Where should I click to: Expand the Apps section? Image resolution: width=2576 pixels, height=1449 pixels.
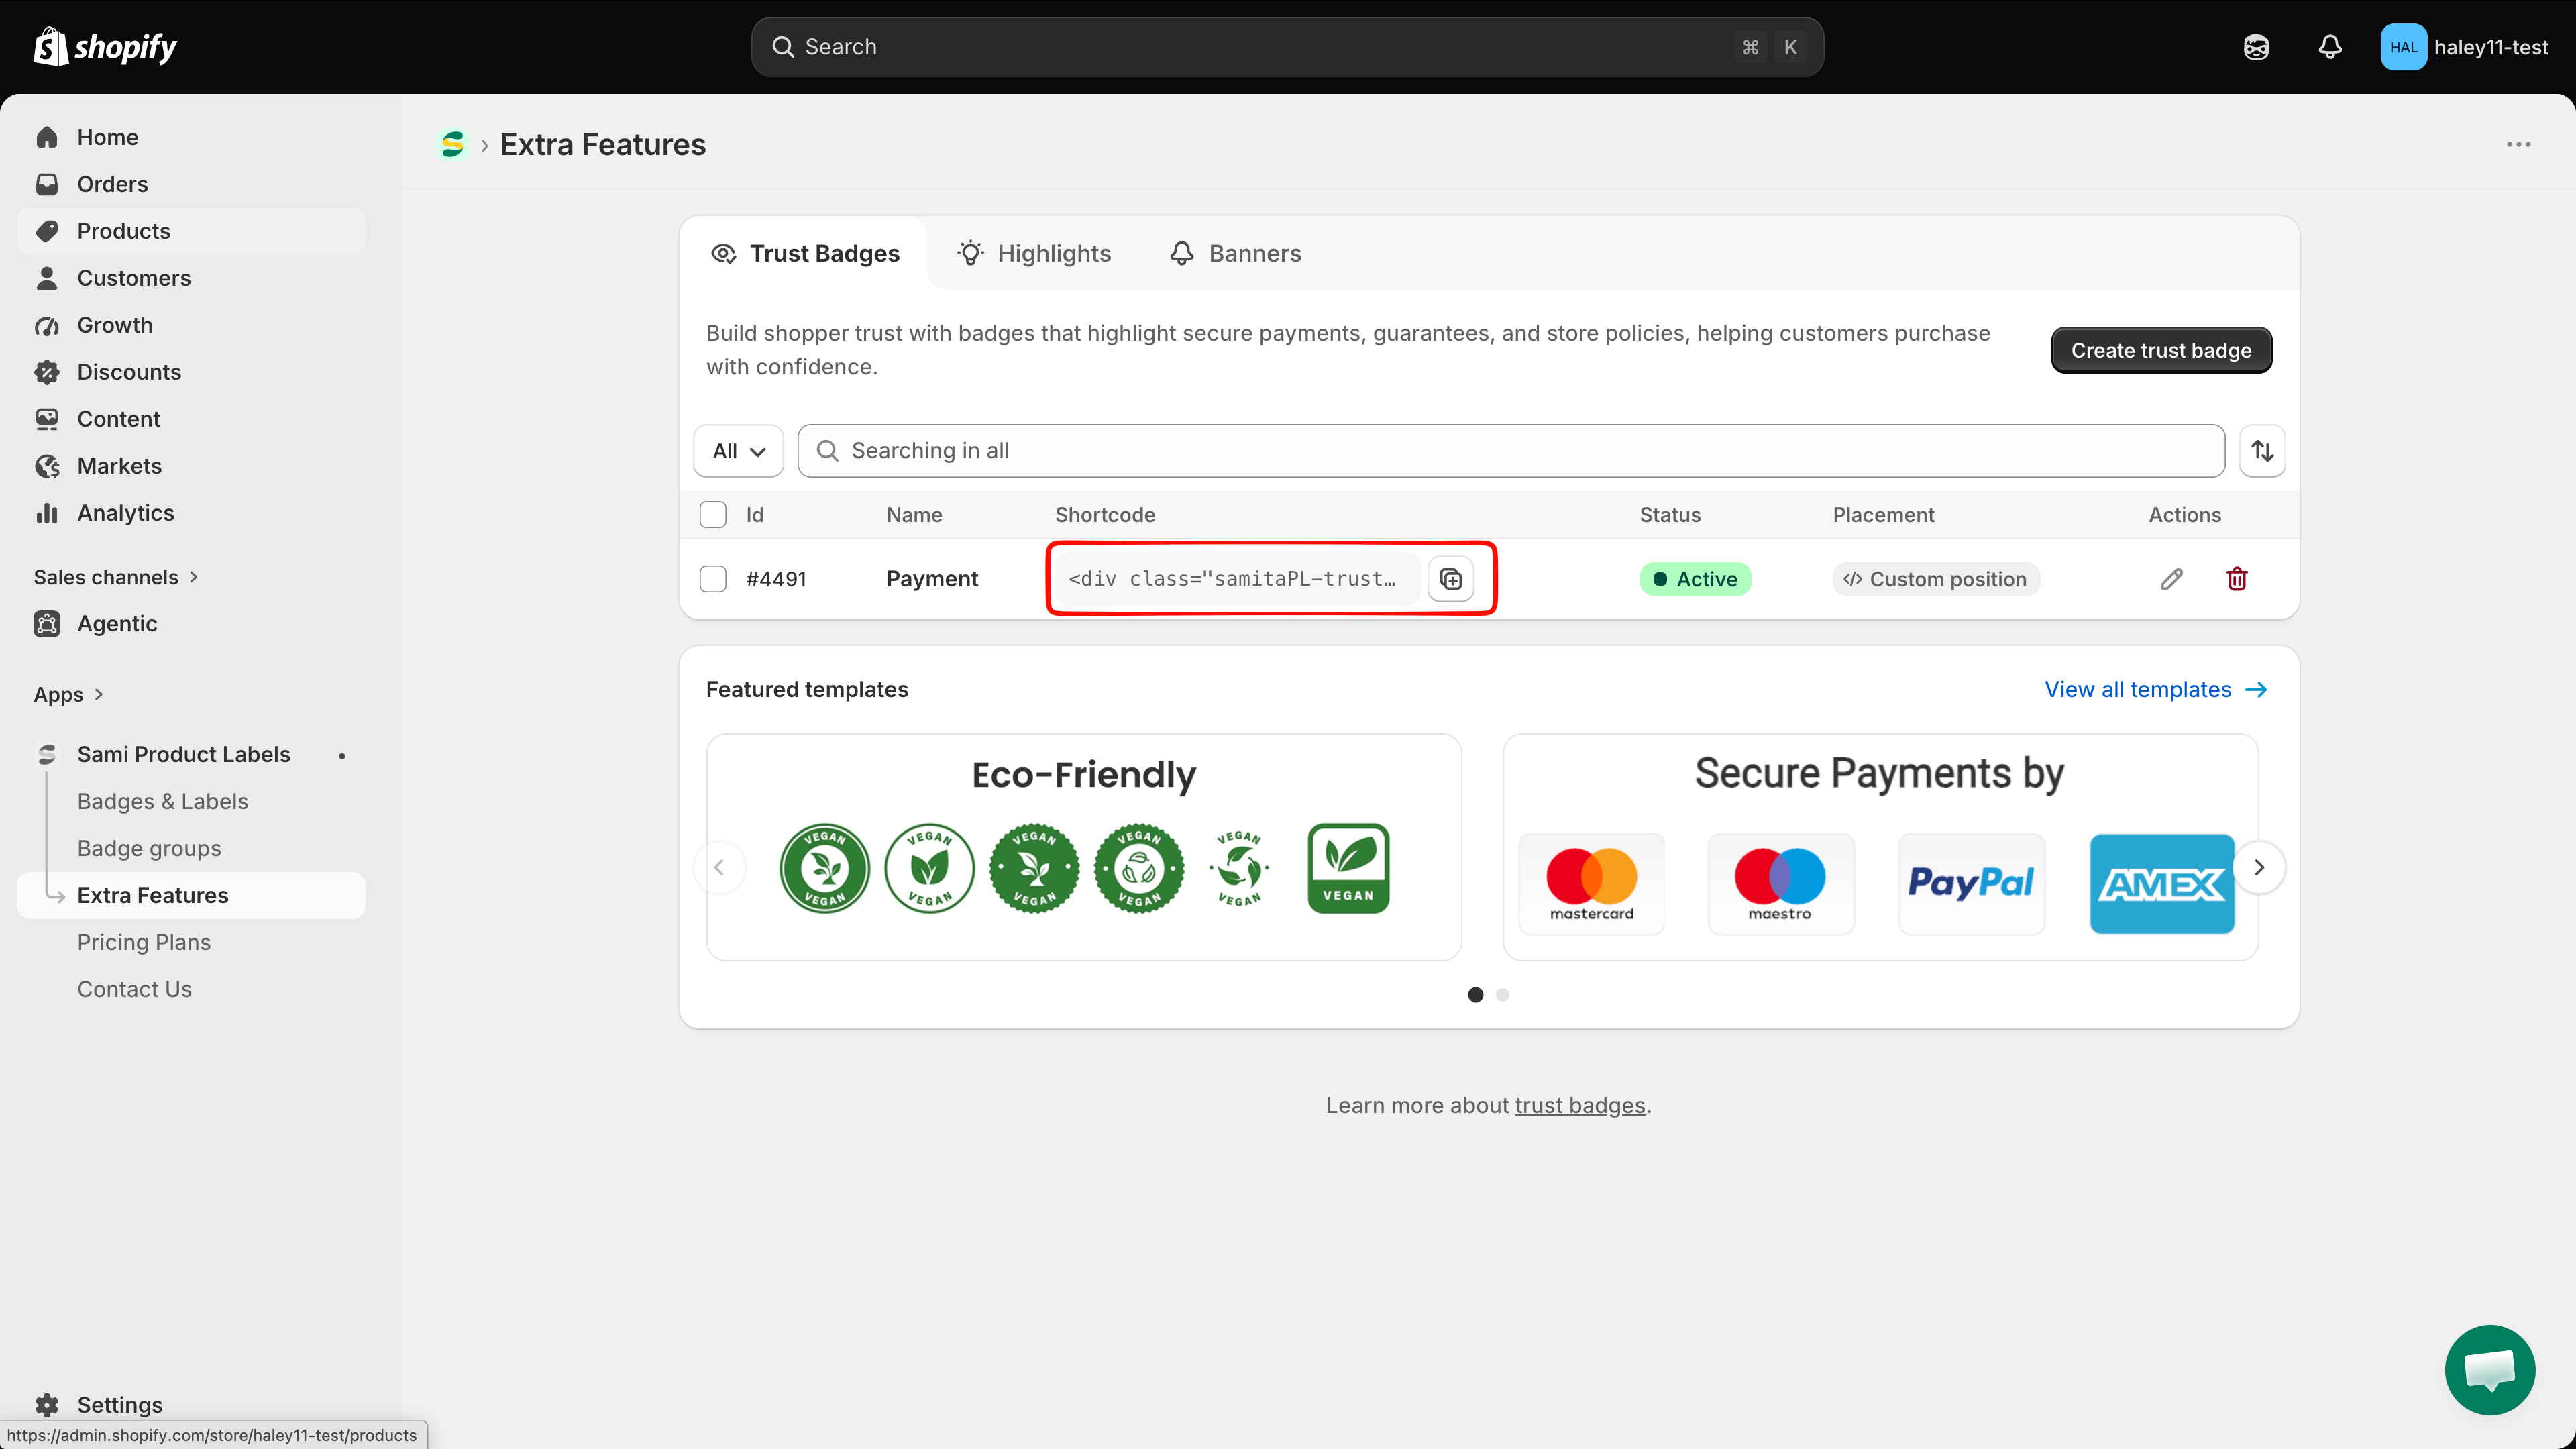69,694
